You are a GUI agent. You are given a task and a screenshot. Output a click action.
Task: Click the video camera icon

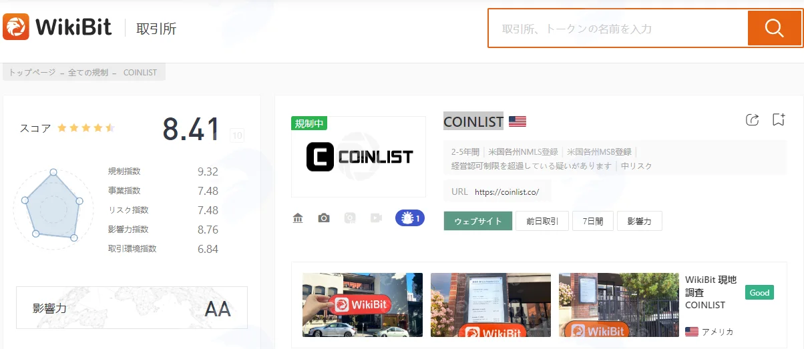point(376,218)
